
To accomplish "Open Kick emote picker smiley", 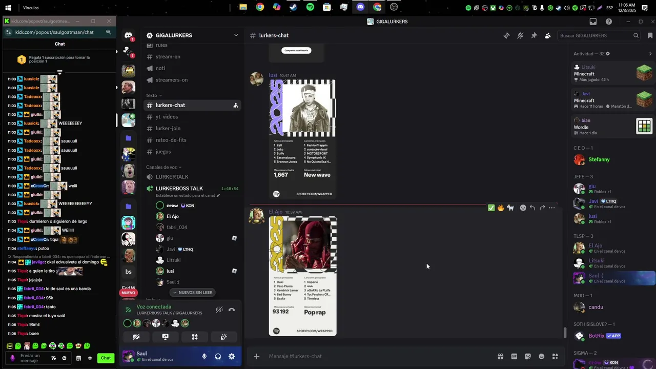I will click(64, 358).
